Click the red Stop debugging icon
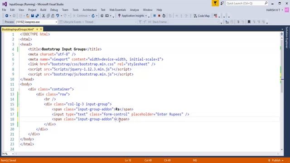The width and height of the screenshot is (290, 163). 159,16
